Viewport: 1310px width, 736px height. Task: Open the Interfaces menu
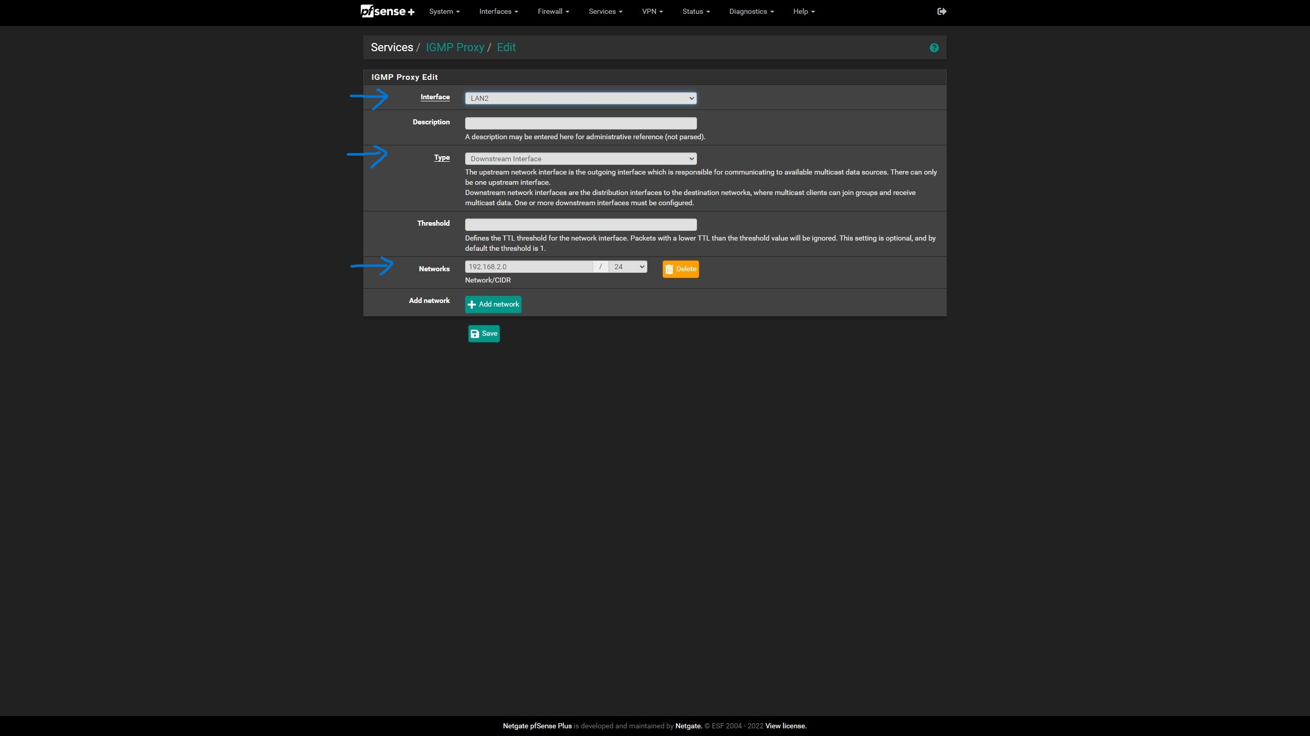498,11
